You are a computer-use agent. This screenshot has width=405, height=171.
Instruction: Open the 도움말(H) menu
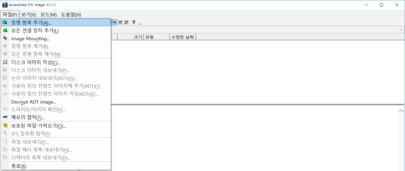click(x=71, y=15)
